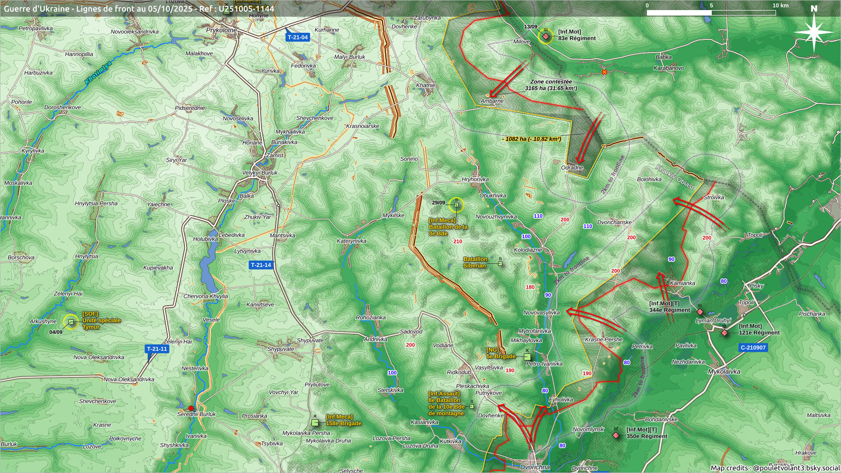The width and height of the screenshot is (841, 473).
Task: Click the 10 km scale bar
Action: pyautogui.click(x=711, y=13)
